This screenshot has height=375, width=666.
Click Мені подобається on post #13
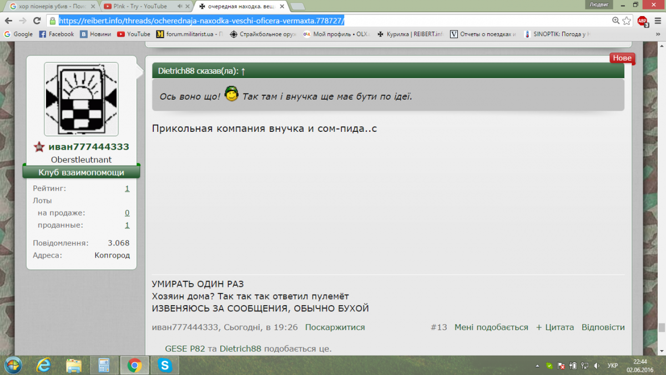tap(491, 327)
